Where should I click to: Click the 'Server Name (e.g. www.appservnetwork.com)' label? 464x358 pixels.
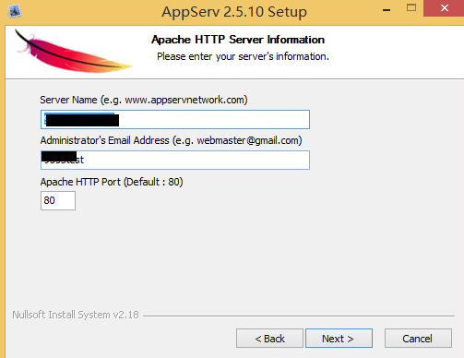[144, 100]
